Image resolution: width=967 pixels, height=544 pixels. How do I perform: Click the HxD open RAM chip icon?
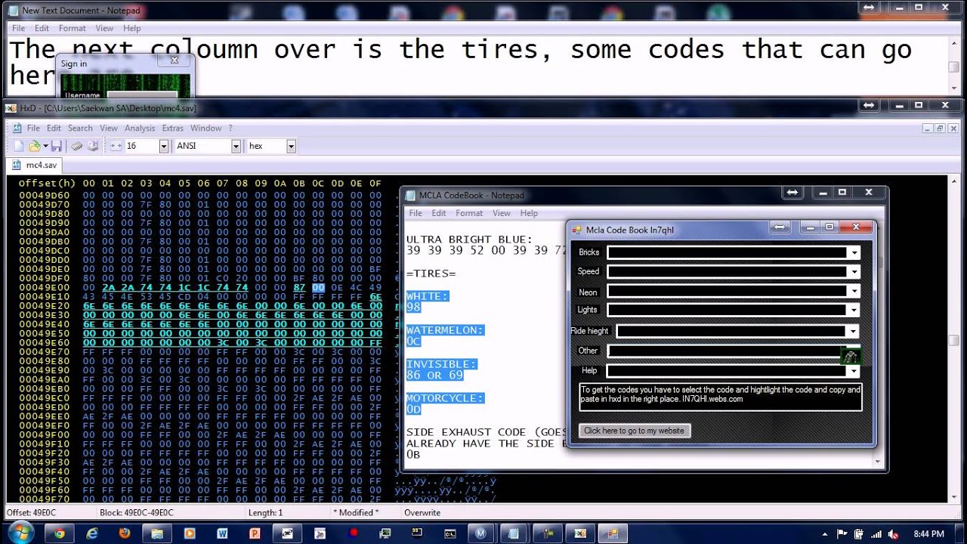[77, 146]
